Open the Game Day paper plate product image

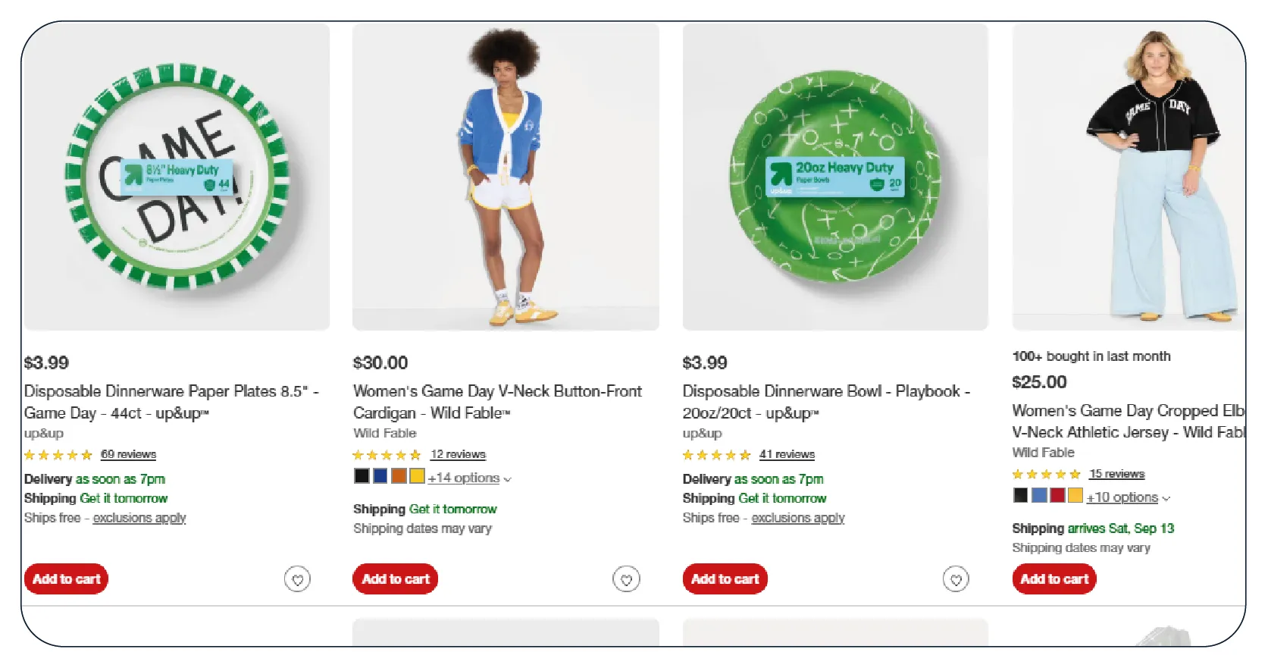177,177
